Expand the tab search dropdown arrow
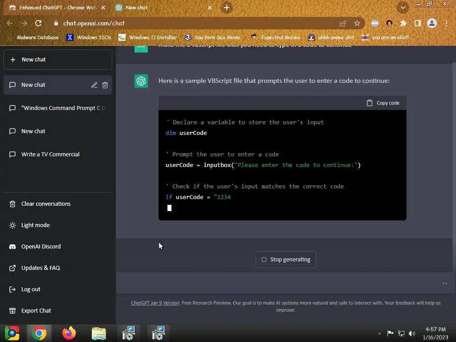The width and height of the screenshot is (456, 342). (x=403, y=8)
